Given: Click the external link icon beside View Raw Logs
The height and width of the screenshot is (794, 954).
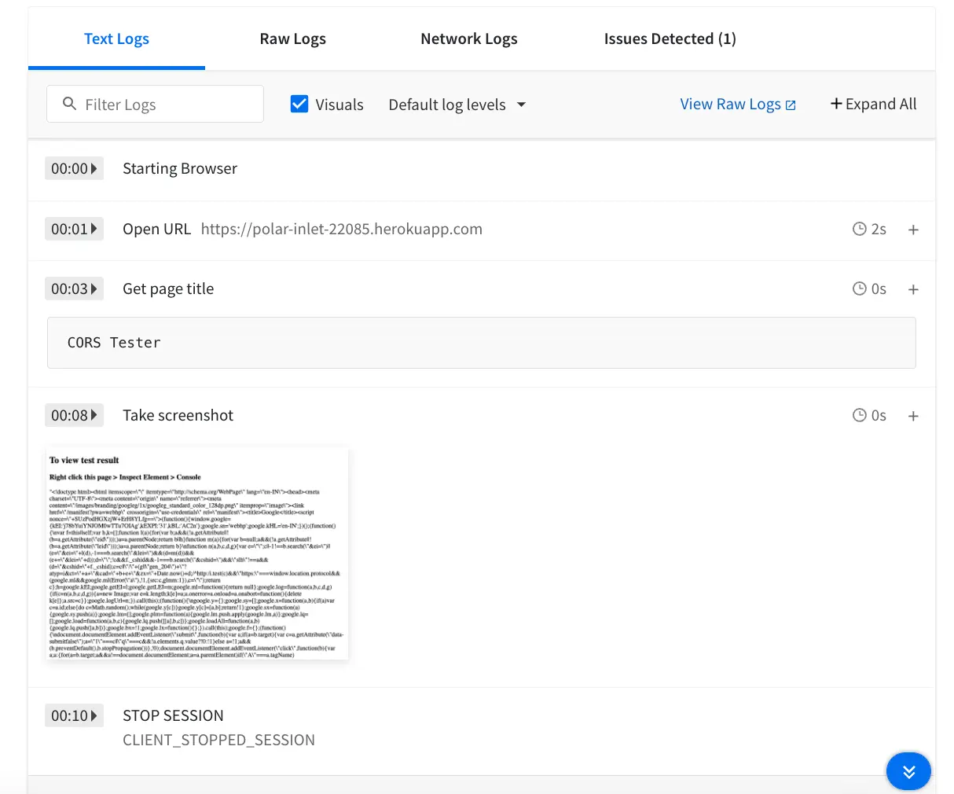Looking at the screenshot, I should (x=791, y=105).
